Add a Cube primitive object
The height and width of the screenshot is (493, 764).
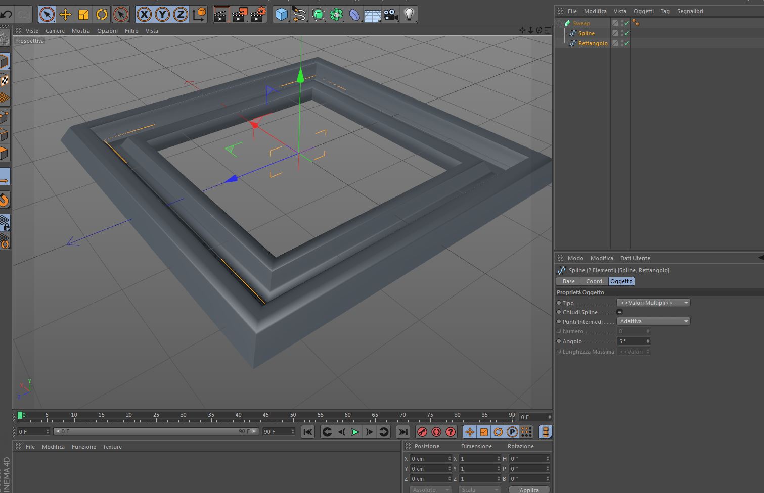pos(281,15)
